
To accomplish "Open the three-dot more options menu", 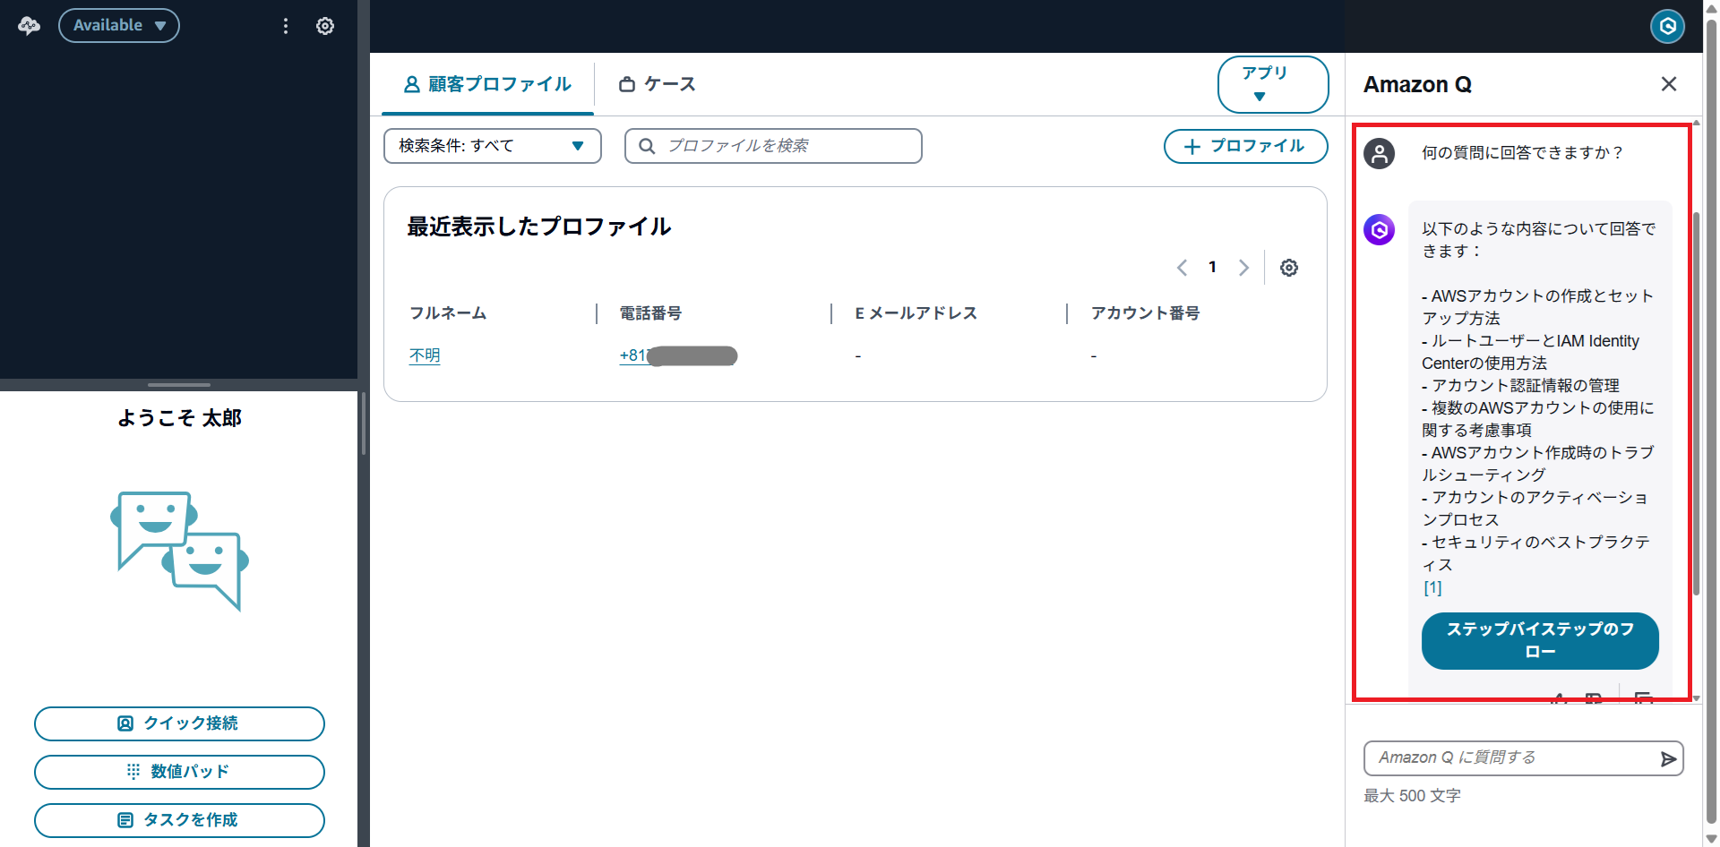I will point(286,26).
